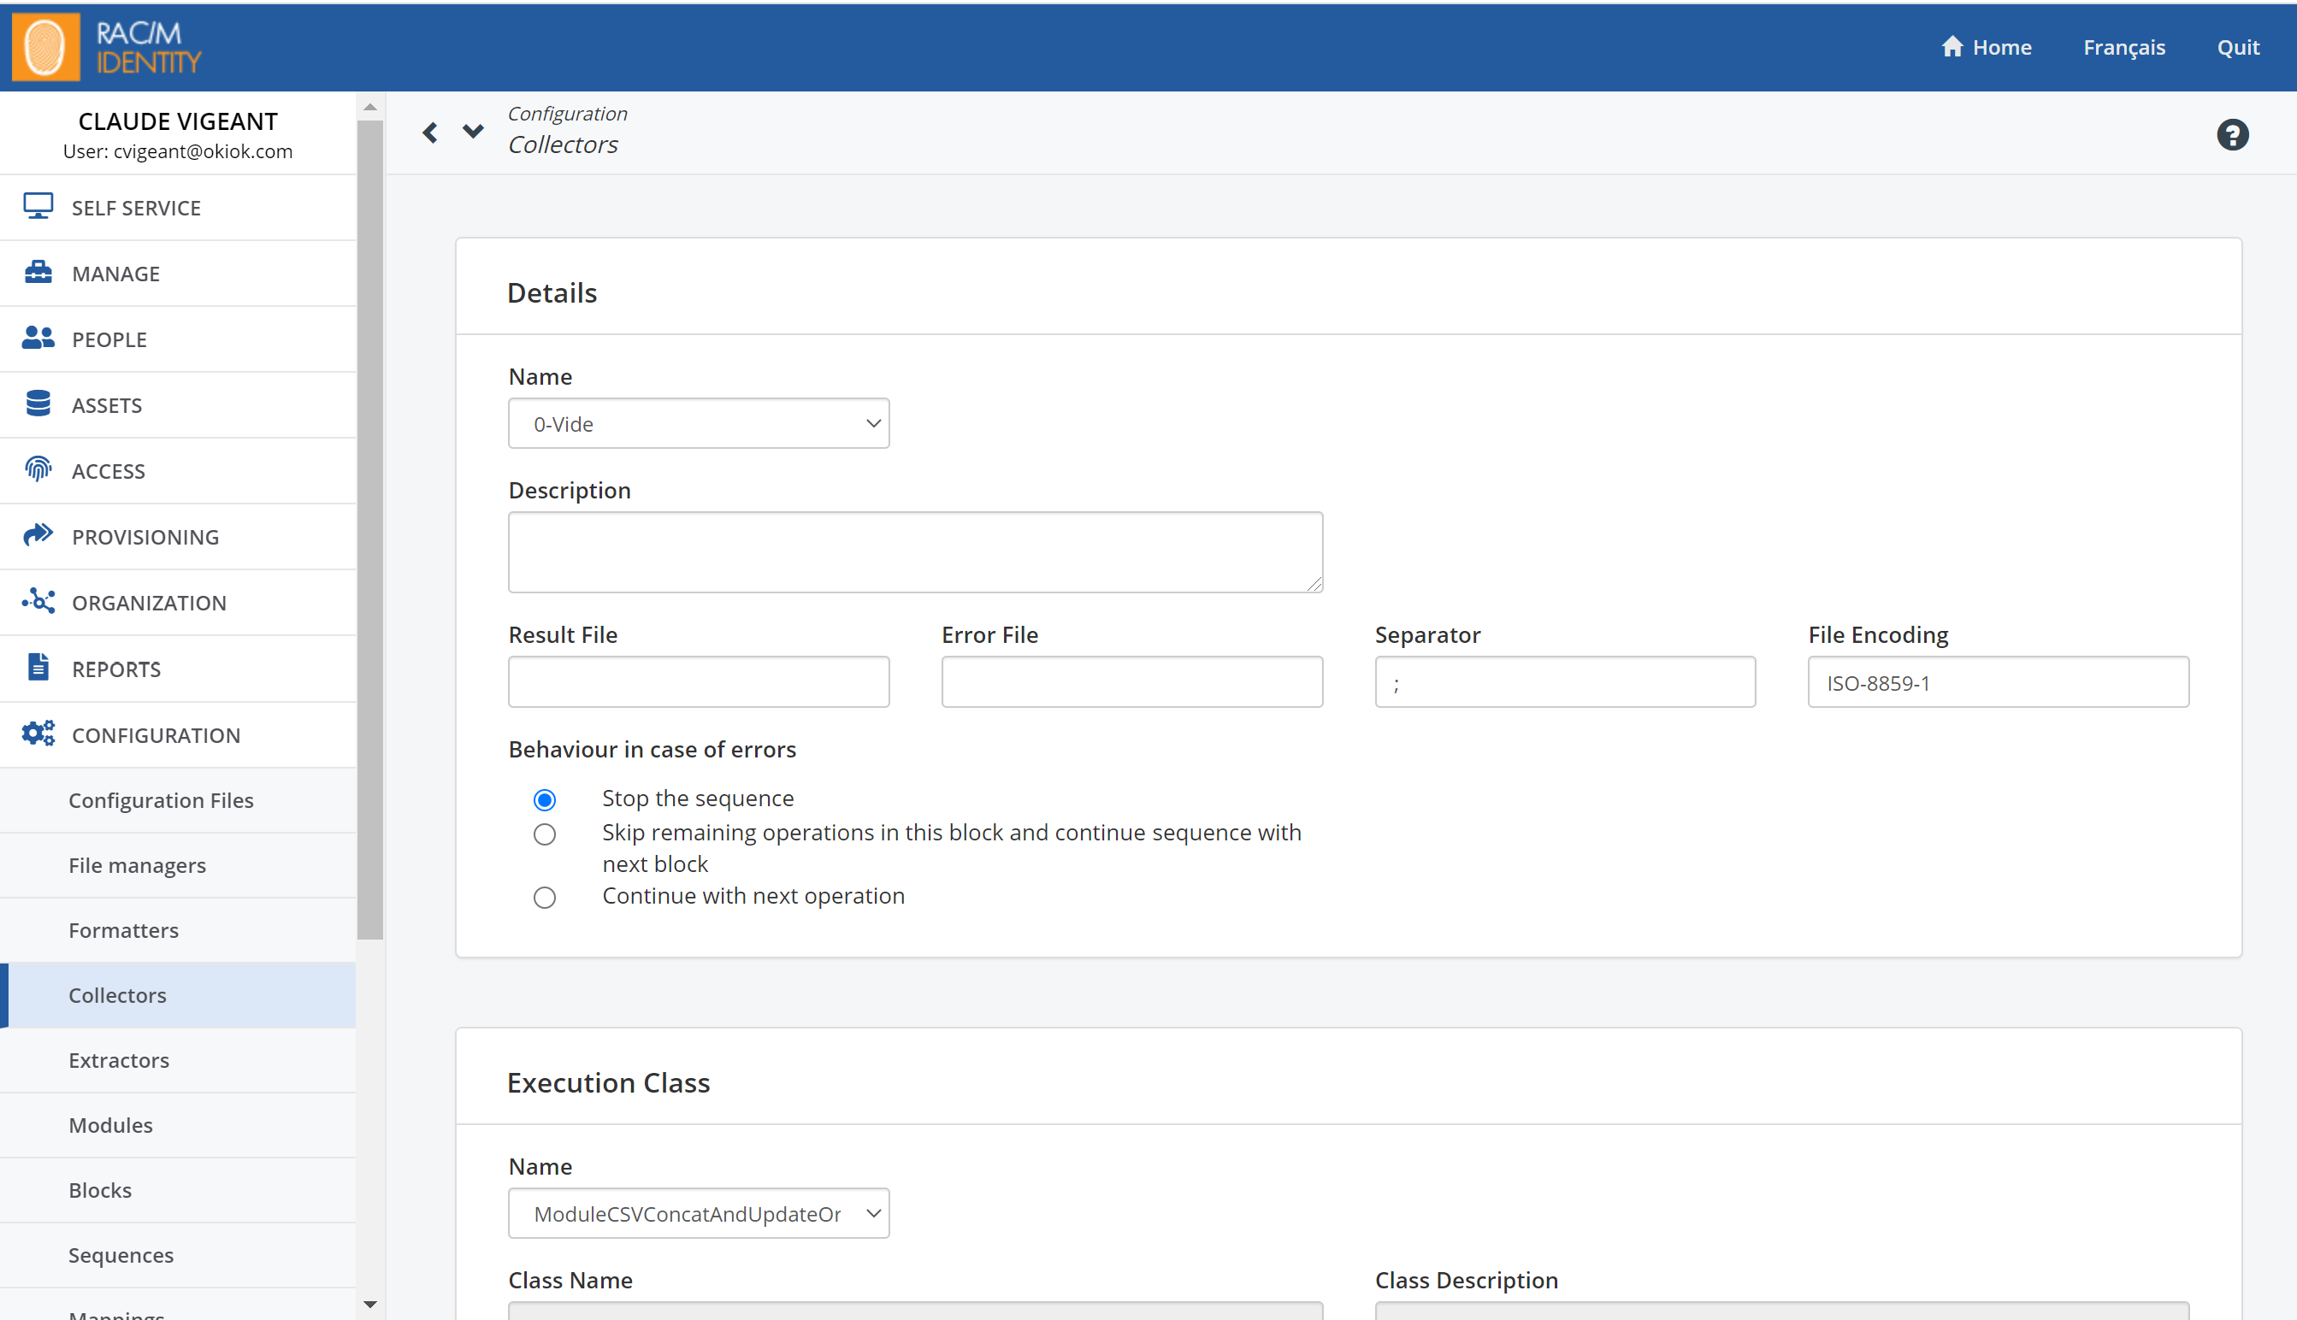Click the Access fingerprint icon
Viewport: 2297px width, 1320px height.
[38, 469]
